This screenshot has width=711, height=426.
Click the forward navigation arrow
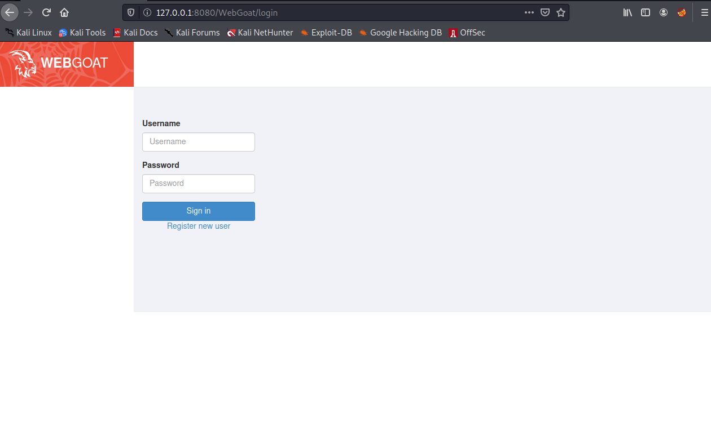click(x=28, y=12)
